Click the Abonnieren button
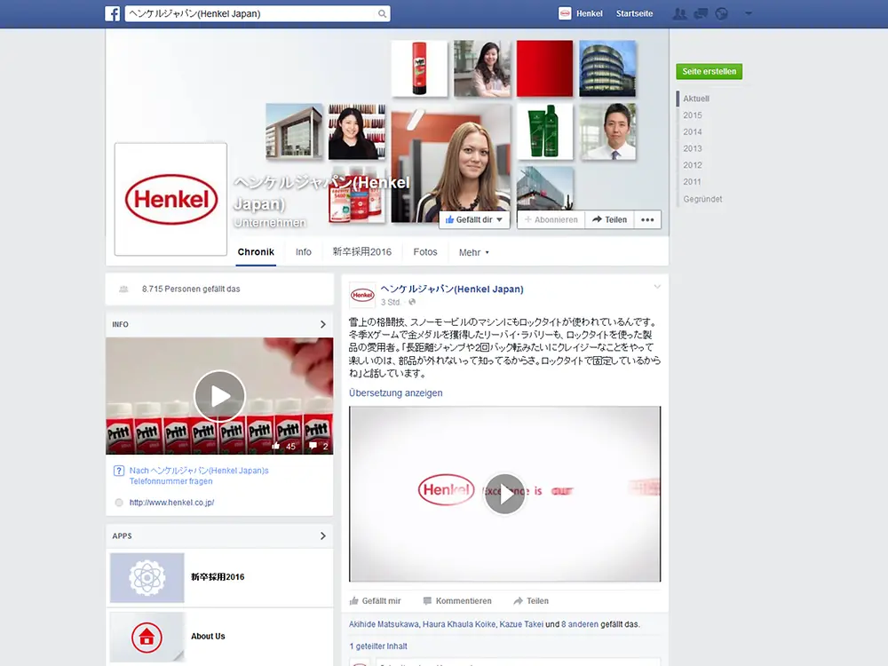The height and width of the screenshot is (666, 888). pyautogui.click(x=551, y=219)
